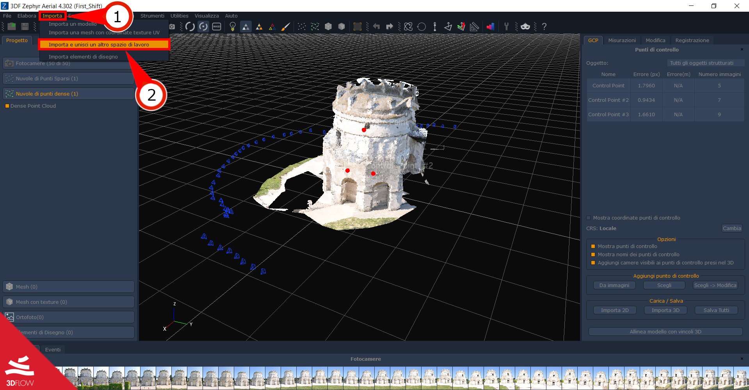This screenshot has width=749, height=390.
Task: Click the Cambia button next to CRS Locale
Action: click(731, 228)
